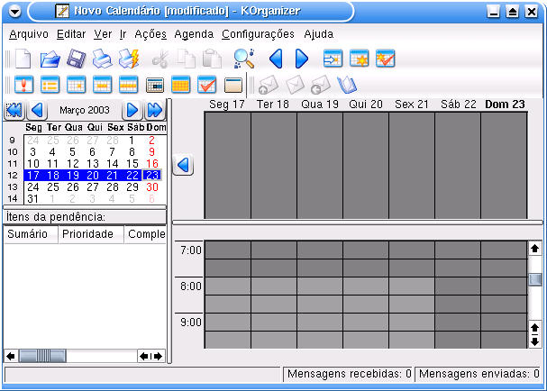This screenshot has height=391, width=547.
Task: Click the outgoing messages envelope icon
Action: [x=269, y=85]
